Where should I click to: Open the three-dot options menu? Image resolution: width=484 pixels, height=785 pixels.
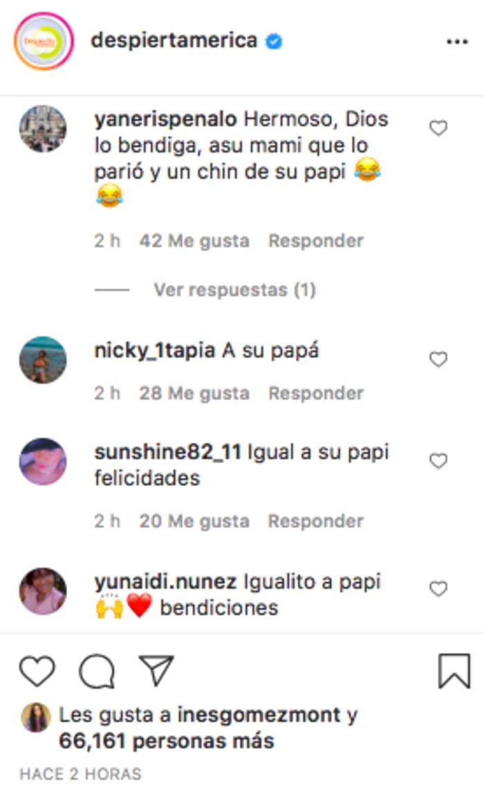(457, 42)
